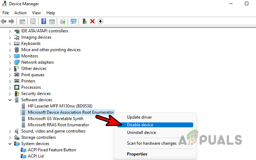The width and height of the screenshot is (256, 160).
Task: Open Properties from the context menu
Action: [x=137, y=154]
